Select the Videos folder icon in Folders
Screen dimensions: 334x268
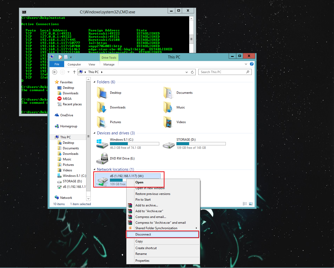pos(168,122)
